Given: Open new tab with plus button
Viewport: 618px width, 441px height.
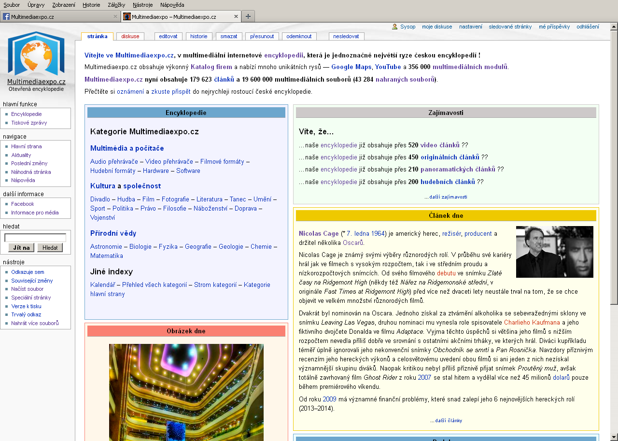Looking at the screenshot, I should [x=248, y=16].
